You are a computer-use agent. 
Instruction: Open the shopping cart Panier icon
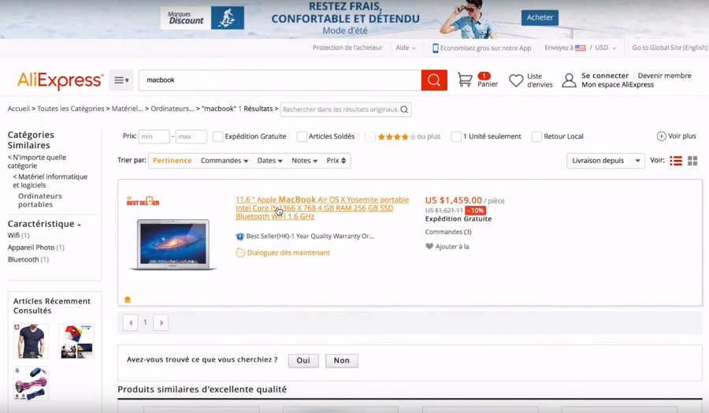click(466, 80)
